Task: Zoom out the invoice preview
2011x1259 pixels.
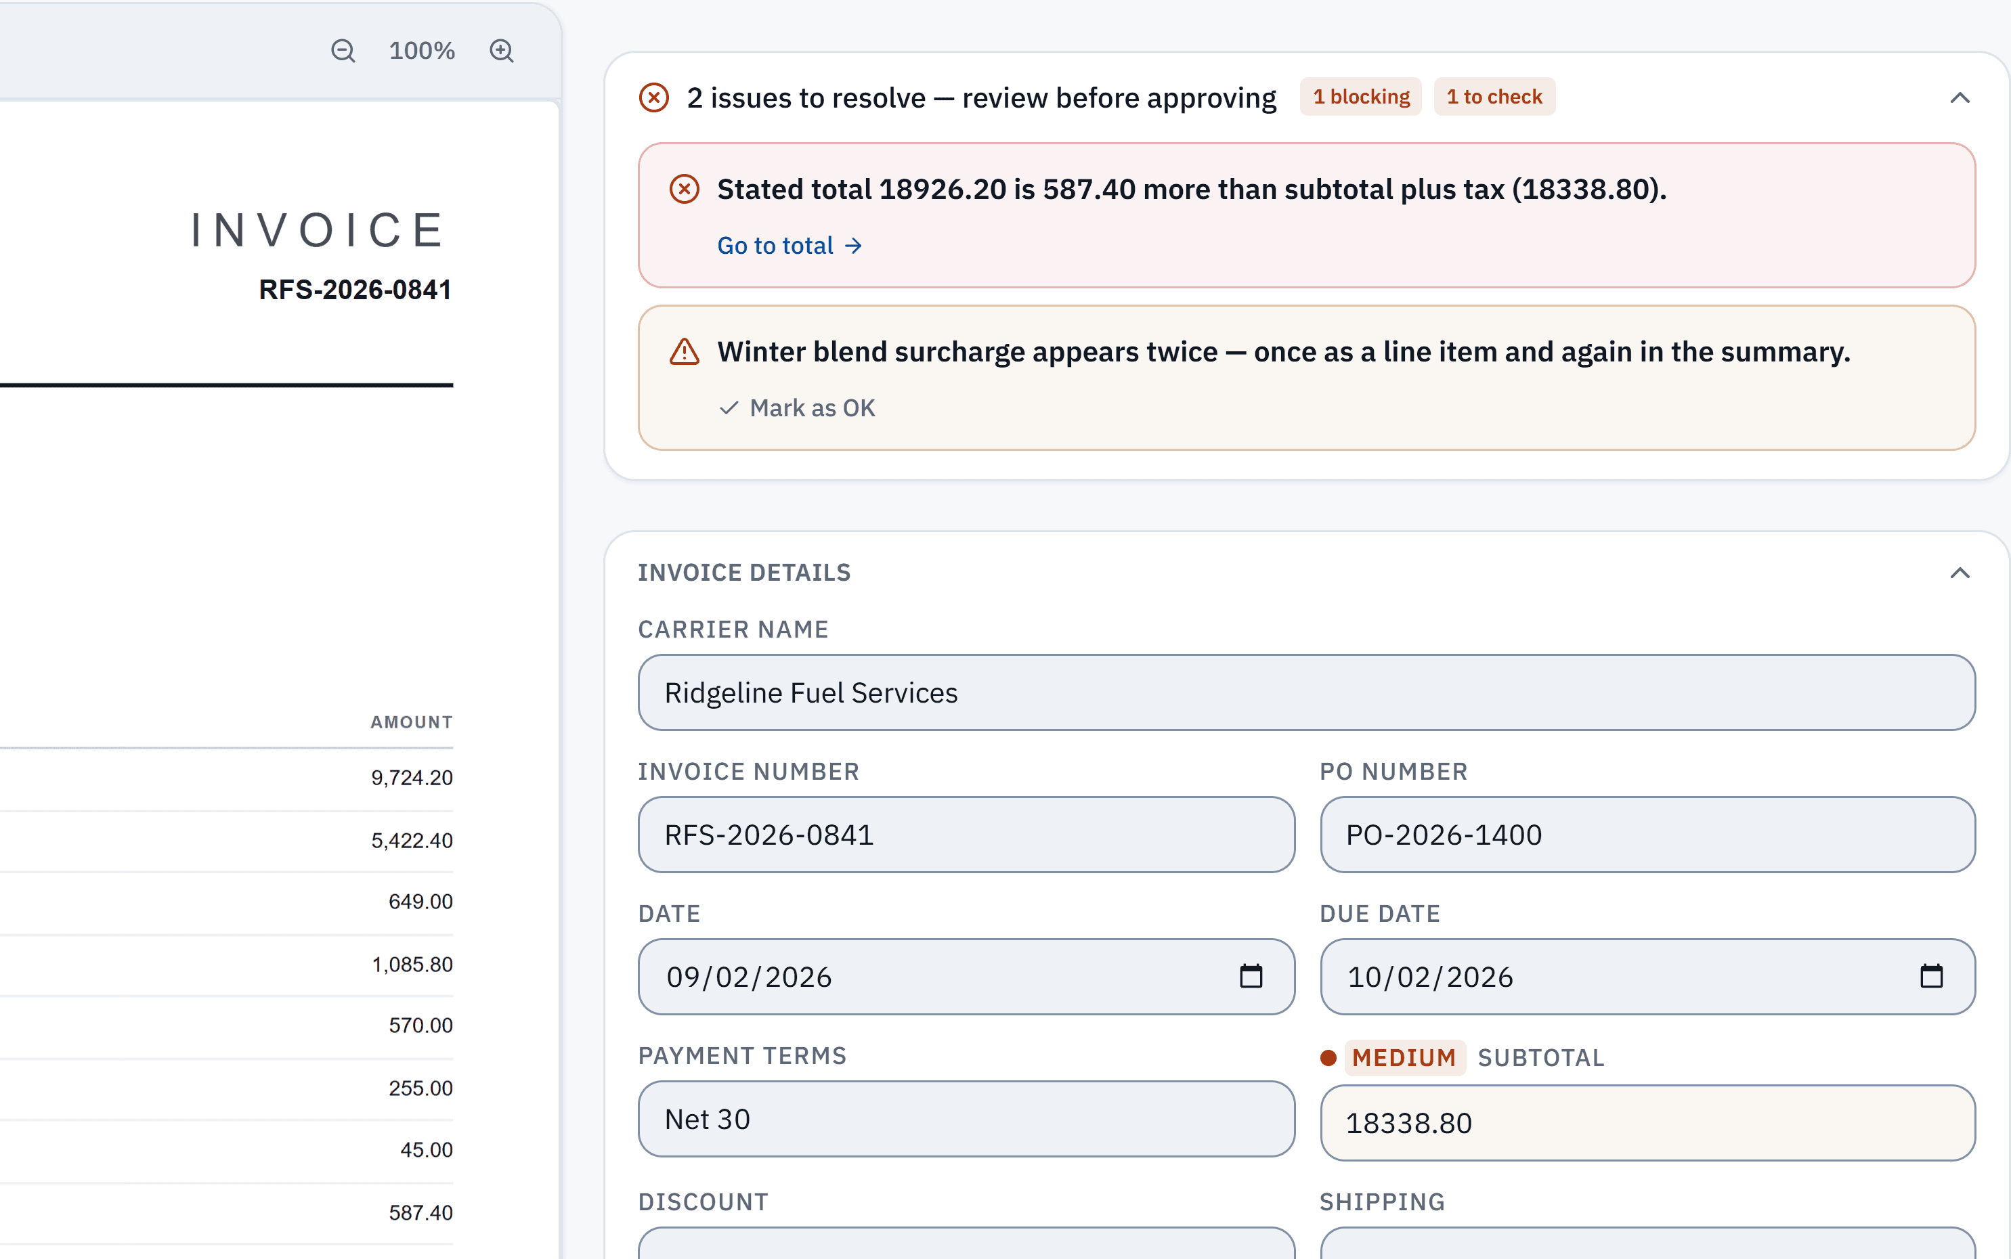Action: [343, 51]
